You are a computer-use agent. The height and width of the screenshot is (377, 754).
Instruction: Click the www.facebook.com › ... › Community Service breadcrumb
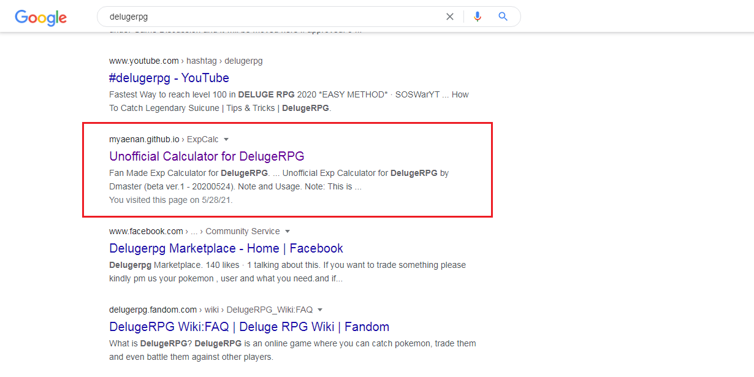click(x=194, y=231)
